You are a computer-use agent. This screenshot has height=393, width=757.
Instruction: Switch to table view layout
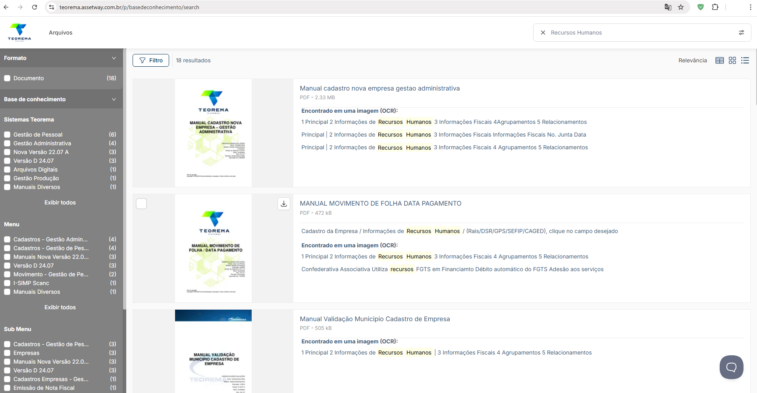(720, 60)
